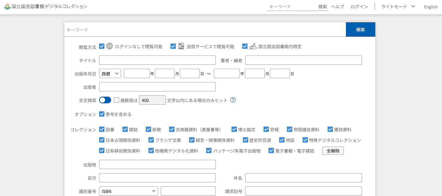Uncheck 他機関デジタル化資料 checkbox
The image size is (442, 196).
tap(151, 150)
